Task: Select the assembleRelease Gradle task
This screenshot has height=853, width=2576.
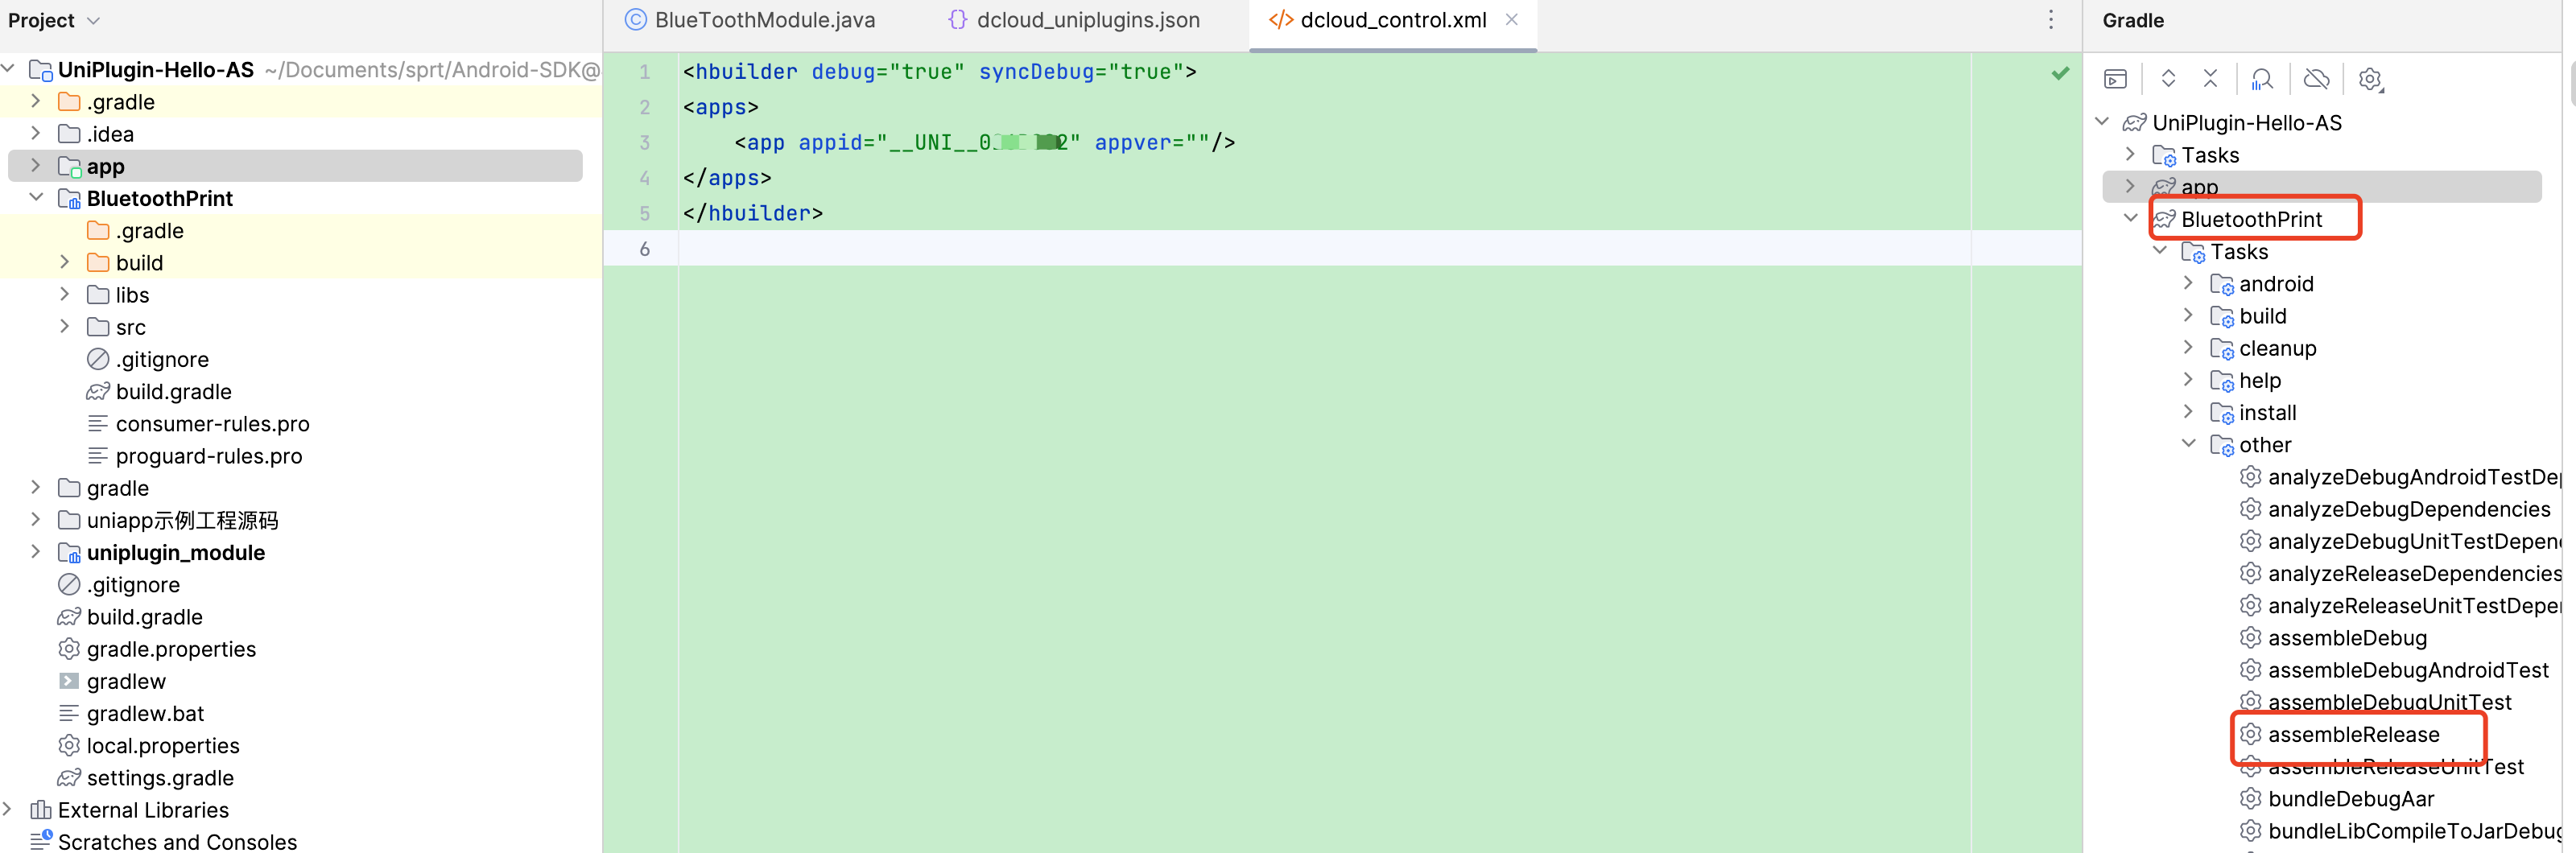Action: click(x=2353, y=734)
